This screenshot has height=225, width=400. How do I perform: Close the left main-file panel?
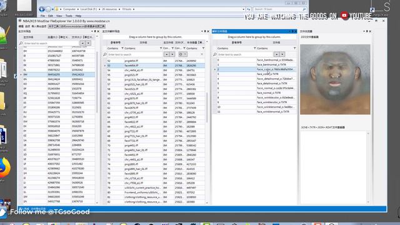(98, 31)
